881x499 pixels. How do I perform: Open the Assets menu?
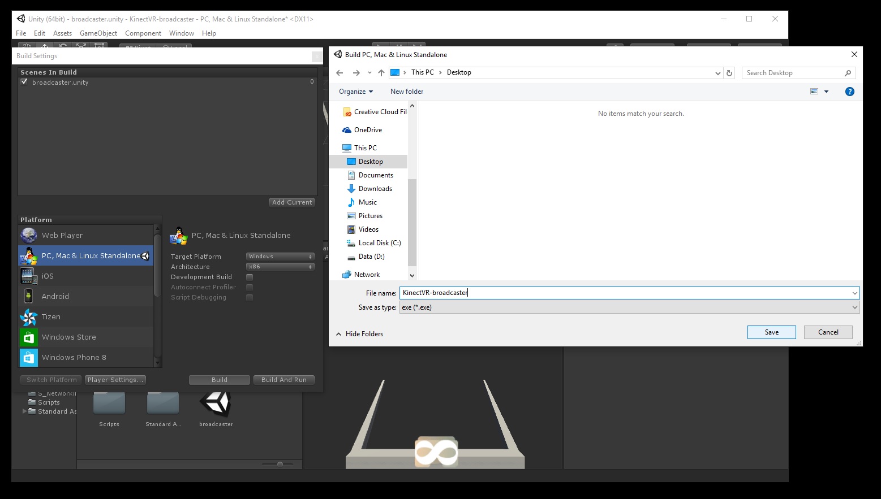click(x=62, y=33)
